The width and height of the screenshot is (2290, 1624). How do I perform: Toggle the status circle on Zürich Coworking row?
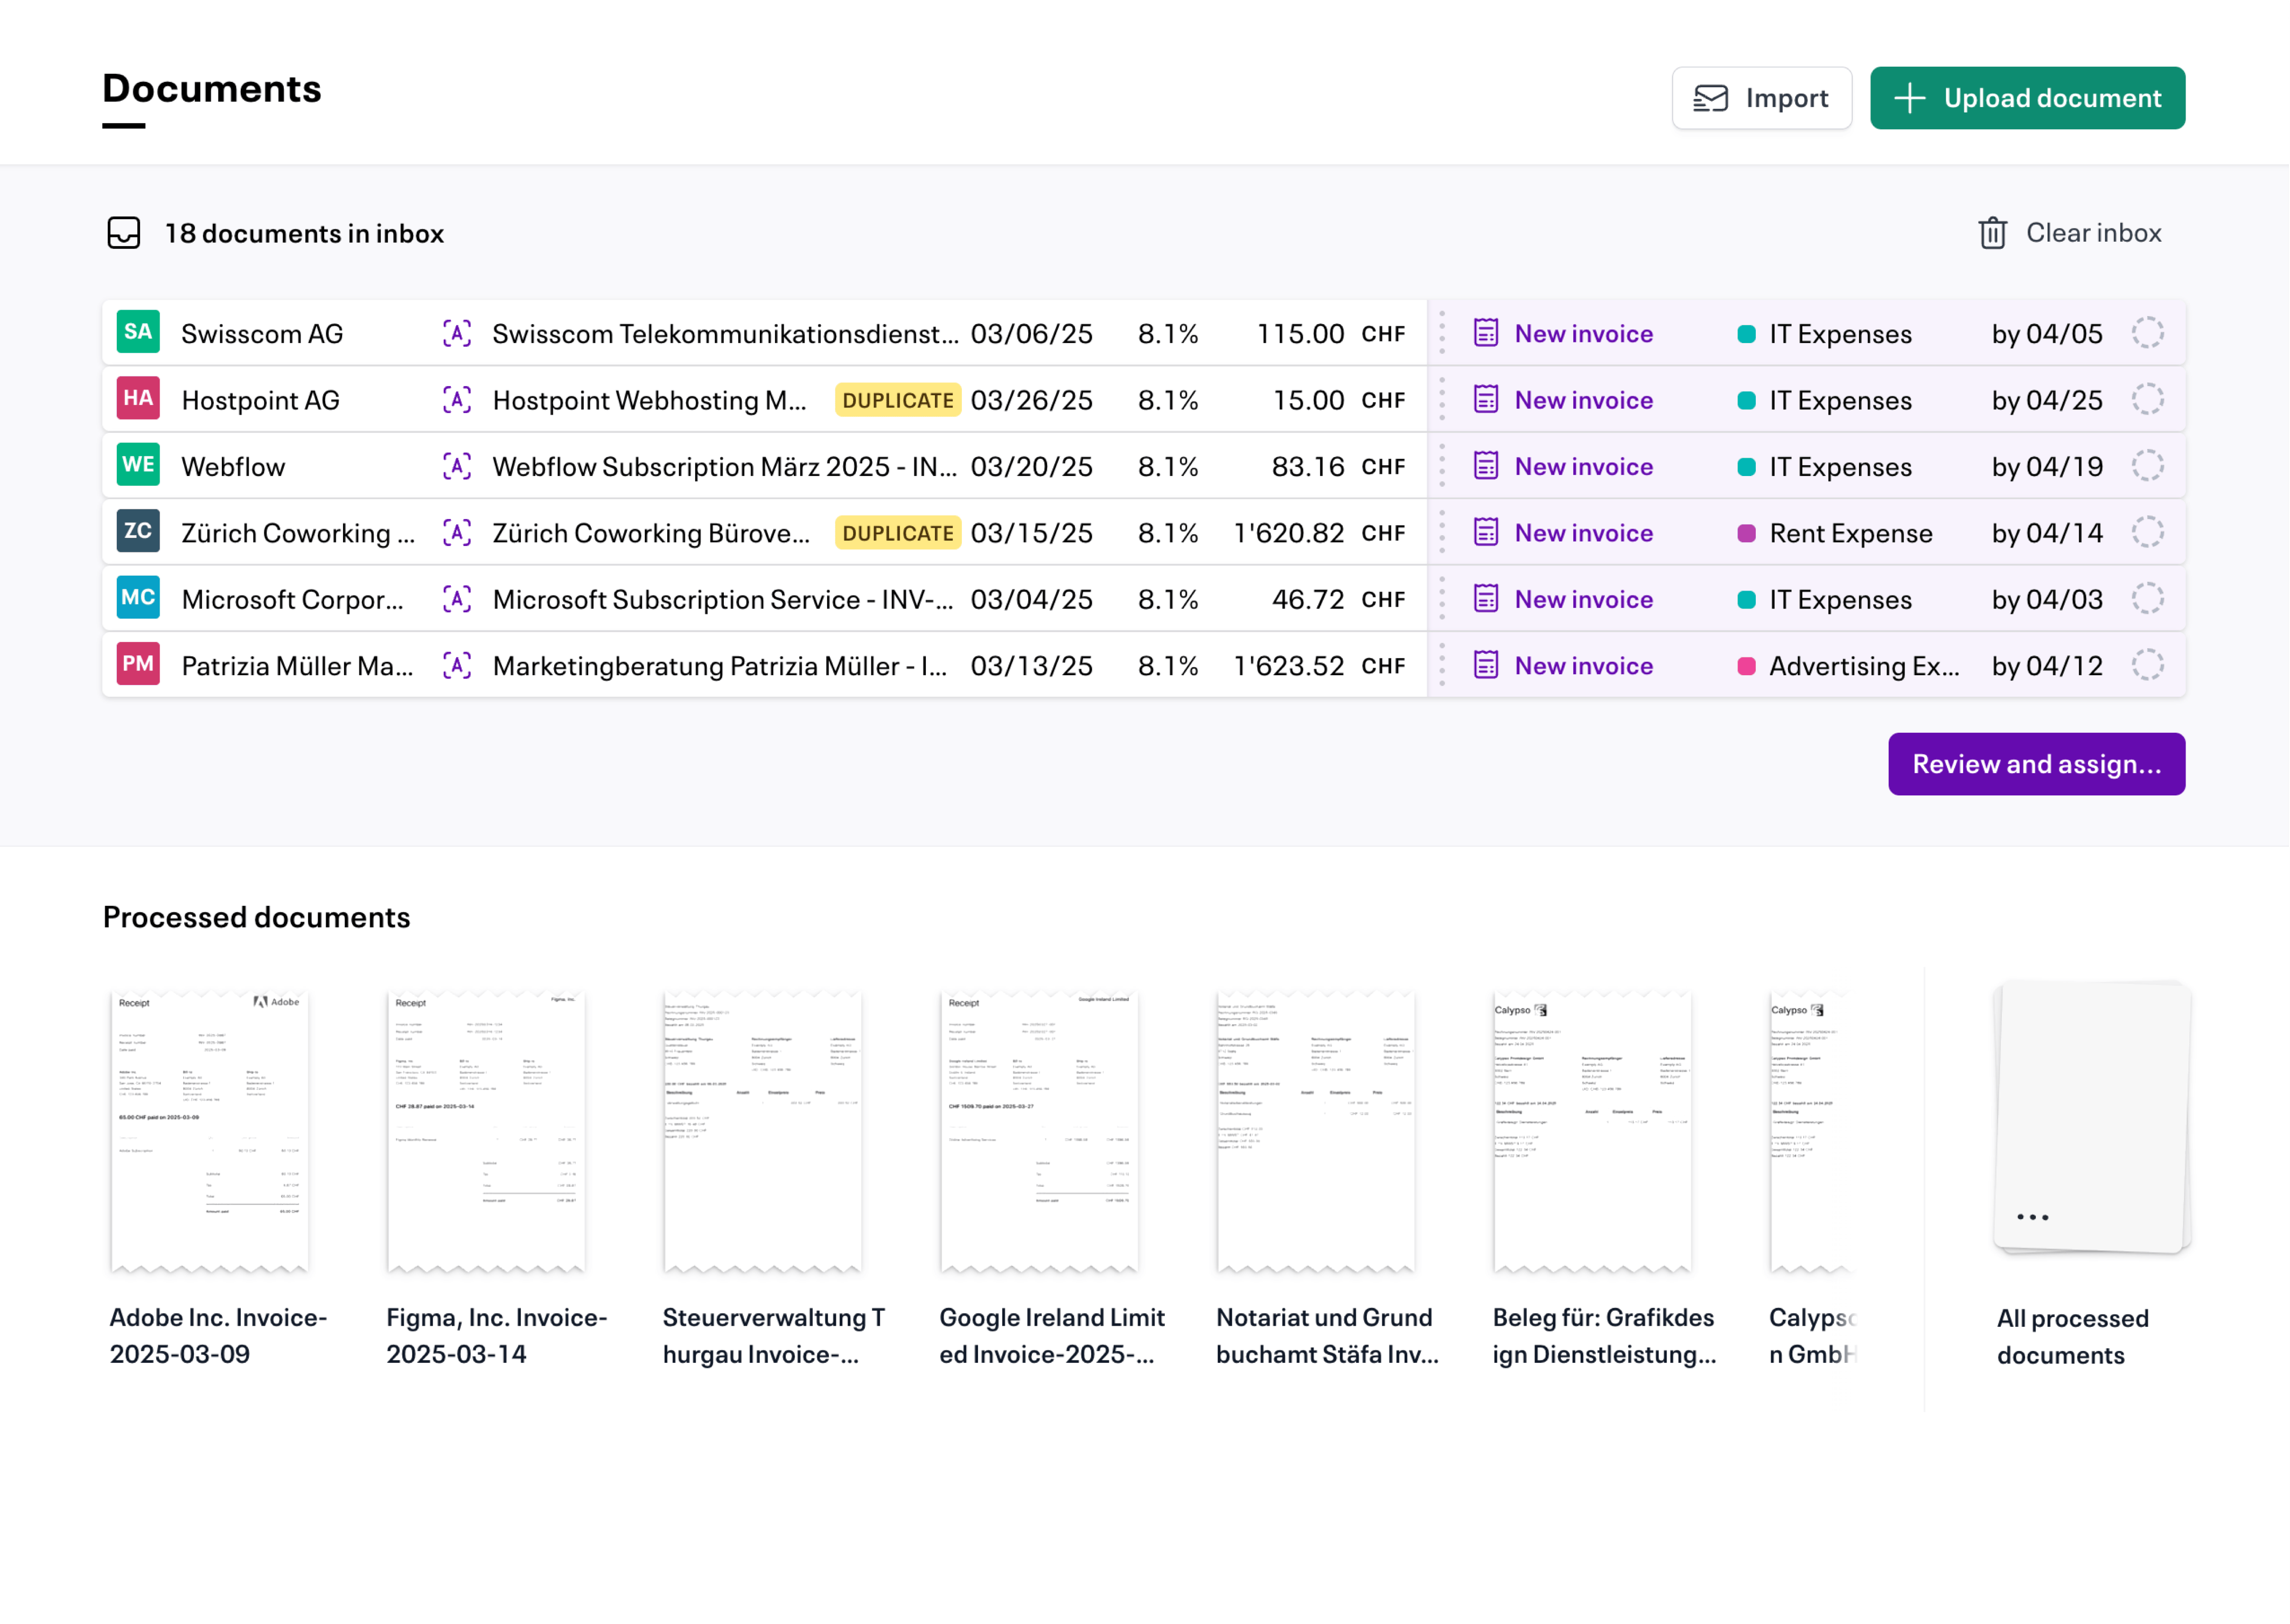(x=2147, y=532)
